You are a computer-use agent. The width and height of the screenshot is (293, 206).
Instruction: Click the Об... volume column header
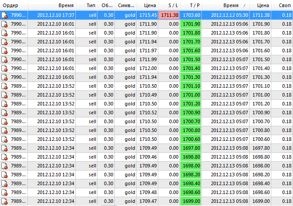(106, 5)
